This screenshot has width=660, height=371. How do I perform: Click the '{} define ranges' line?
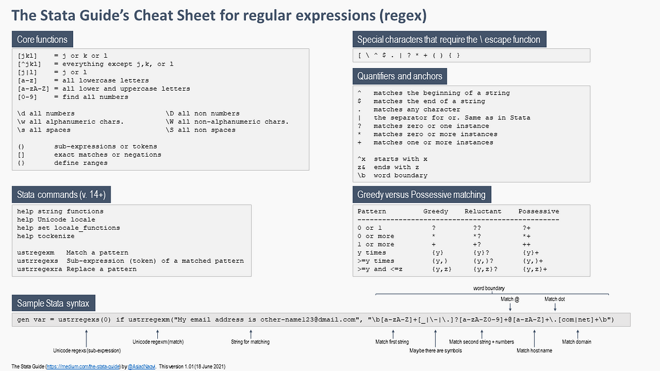click(62, 163)
